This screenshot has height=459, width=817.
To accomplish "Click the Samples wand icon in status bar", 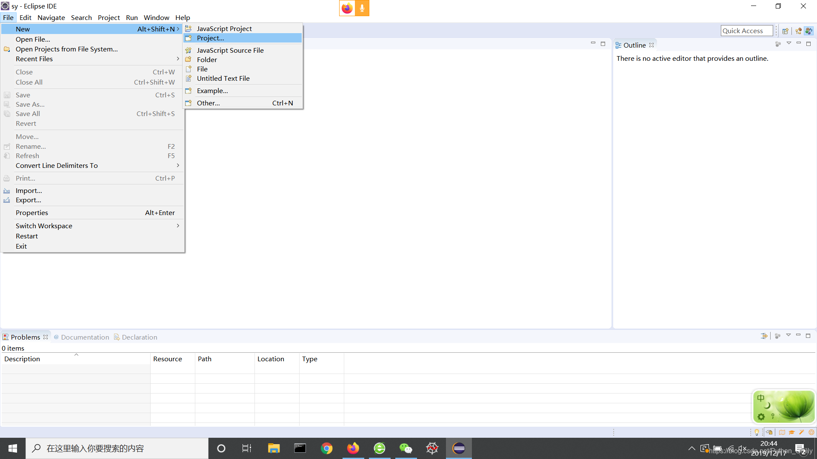I will [x=802, y=432].
